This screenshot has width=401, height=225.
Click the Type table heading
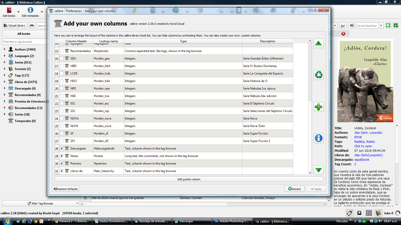point(183,41)
